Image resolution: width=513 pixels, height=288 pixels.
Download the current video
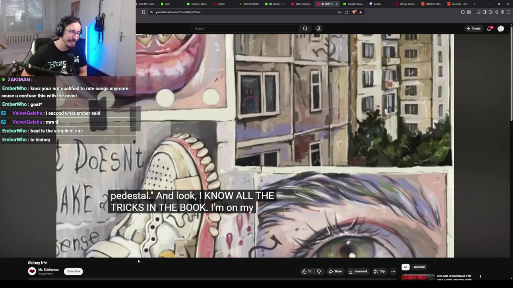358,271
